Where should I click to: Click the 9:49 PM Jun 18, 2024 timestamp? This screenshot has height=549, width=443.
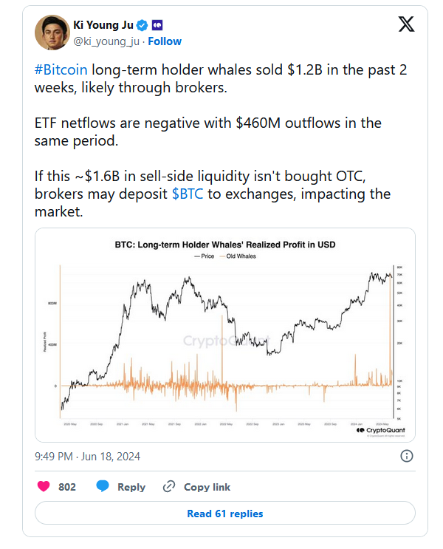pyautogui.click(x=87, y=456)
